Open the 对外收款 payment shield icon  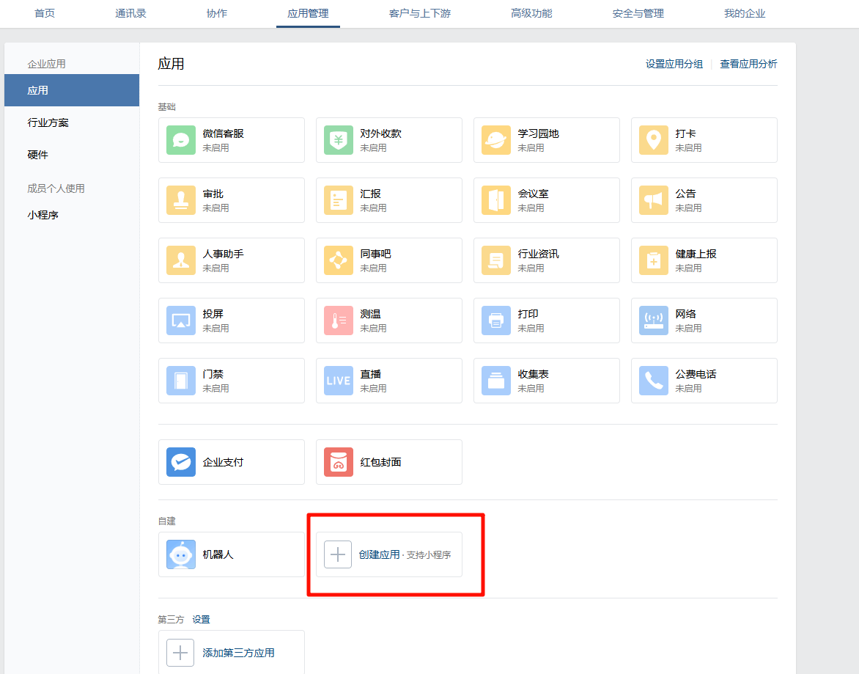(338, 140)
